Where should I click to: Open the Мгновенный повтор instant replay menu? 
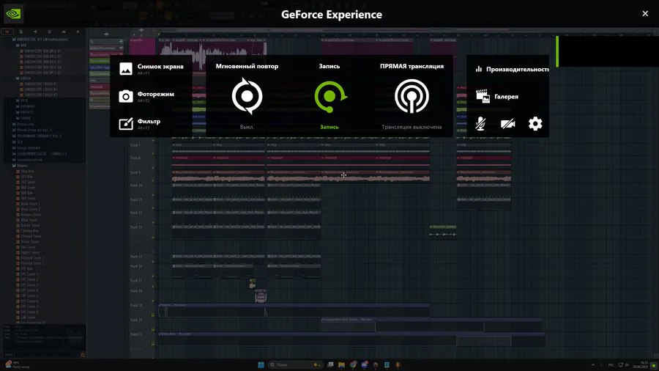(247, 96)
